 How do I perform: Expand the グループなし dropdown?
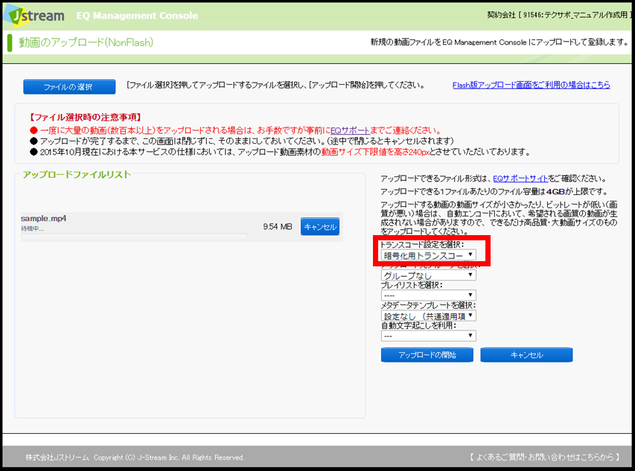(428, 275)
